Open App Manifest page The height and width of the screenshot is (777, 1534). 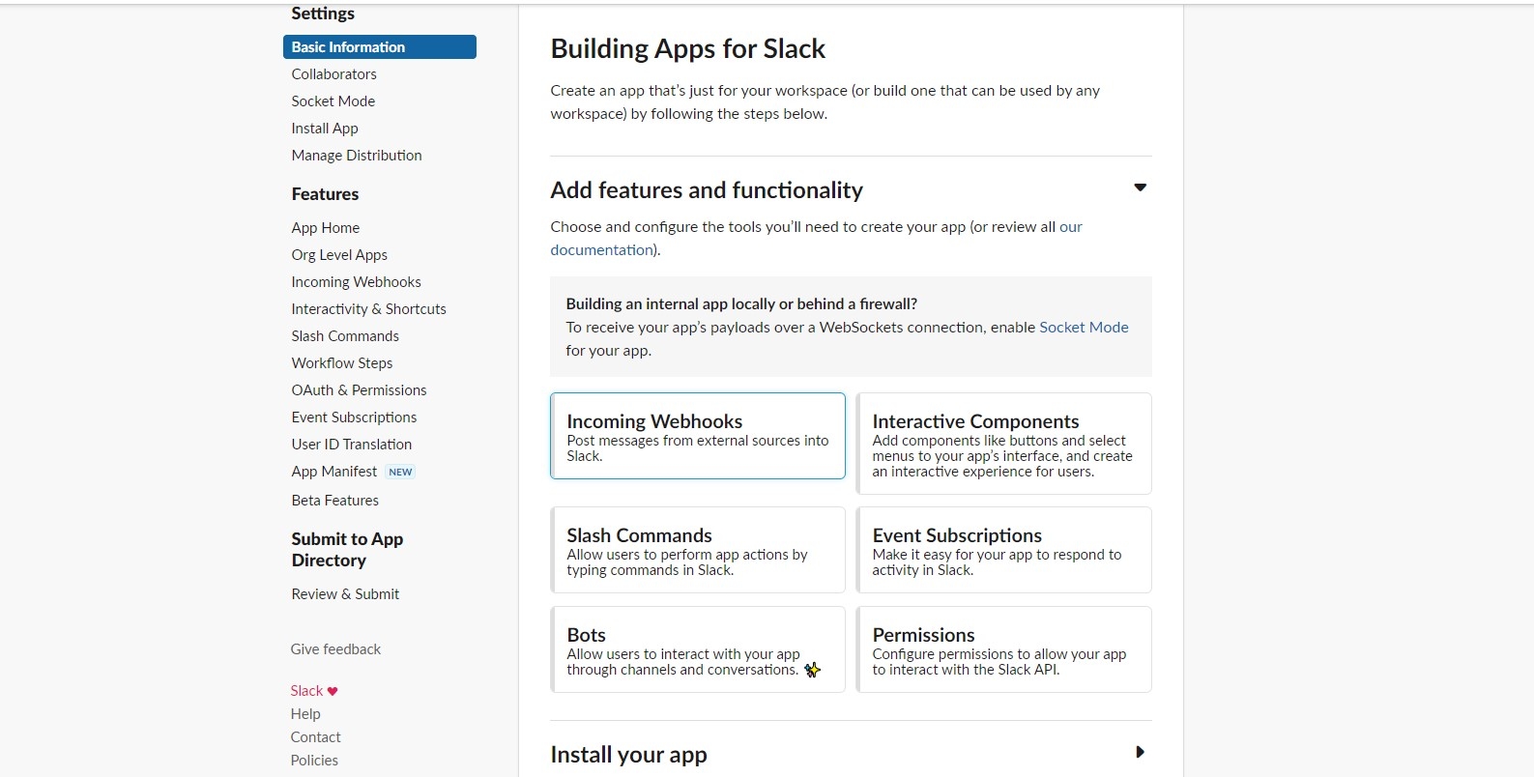point(334,471)
